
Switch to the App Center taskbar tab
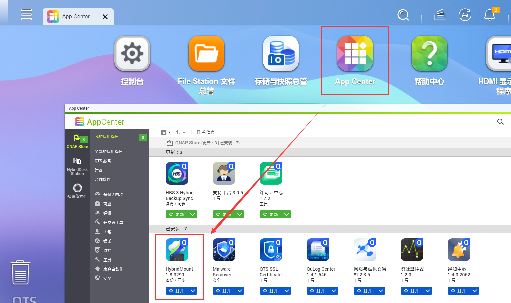pyautogui.click(x=78, y=17)
